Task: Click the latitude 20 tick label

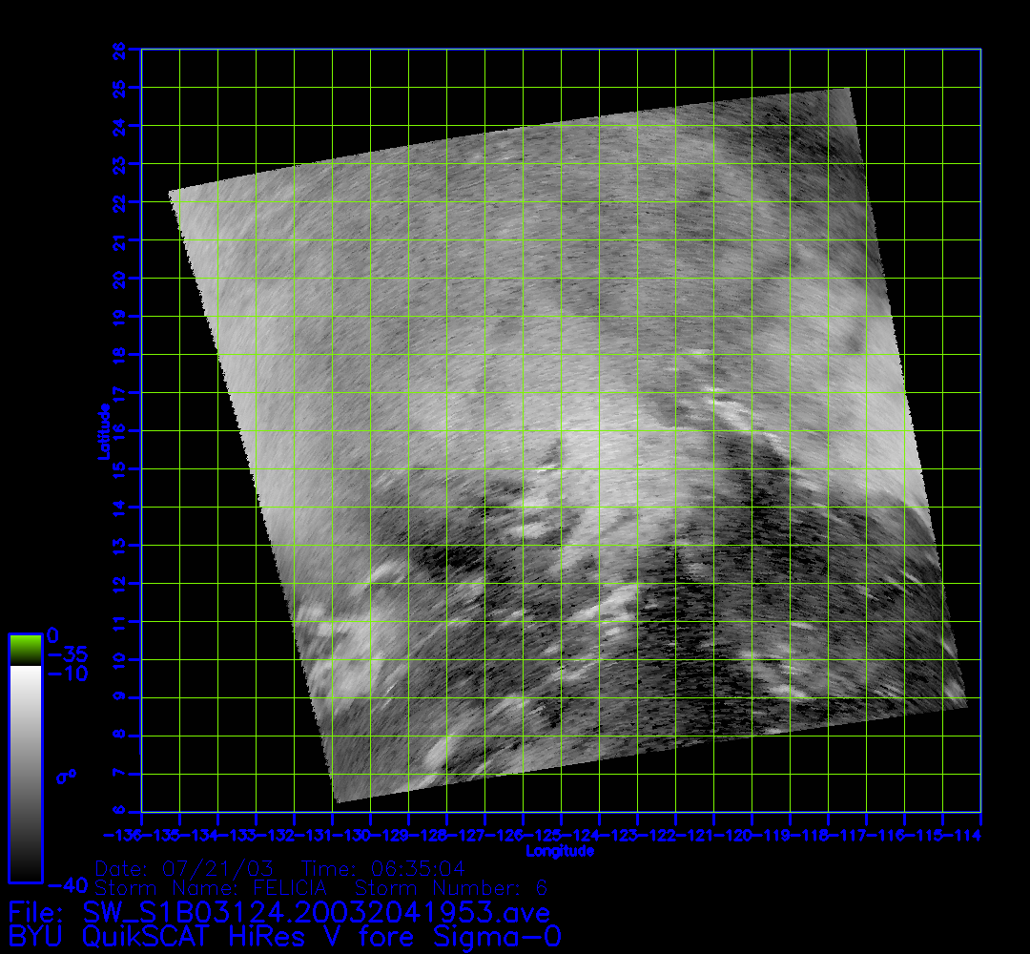Action: (x=119, y=278)
